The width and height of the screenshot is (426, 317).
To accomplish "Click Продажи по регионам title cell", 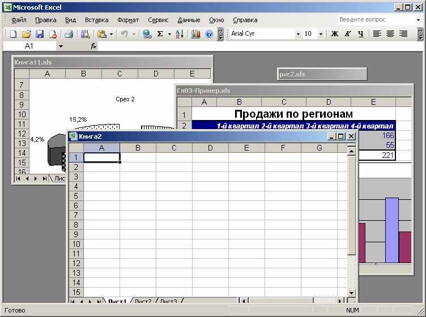I will (x=293, y=114).
